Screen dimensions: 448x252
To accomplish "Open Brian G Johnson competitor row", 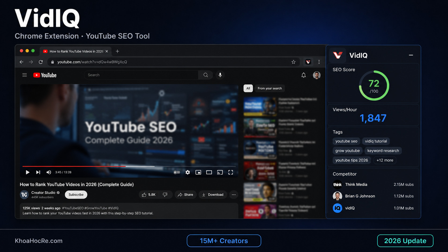I will point(373,196).
